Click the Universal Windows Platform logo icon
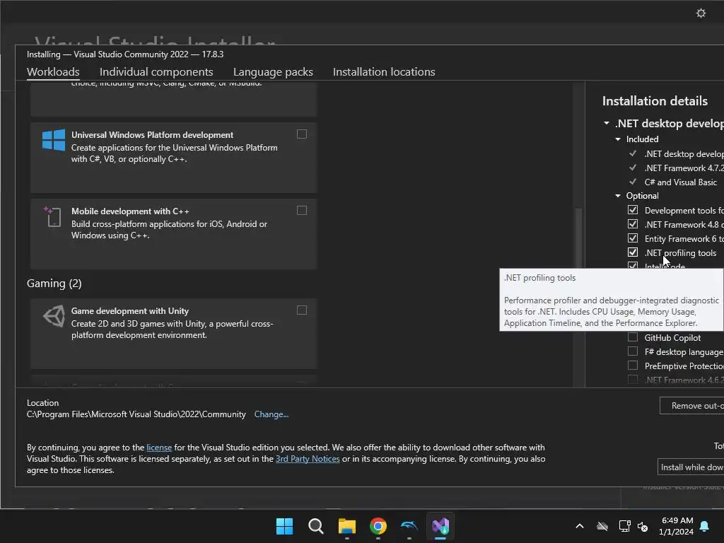Screen dimensions: 724x543 point(54,139)
